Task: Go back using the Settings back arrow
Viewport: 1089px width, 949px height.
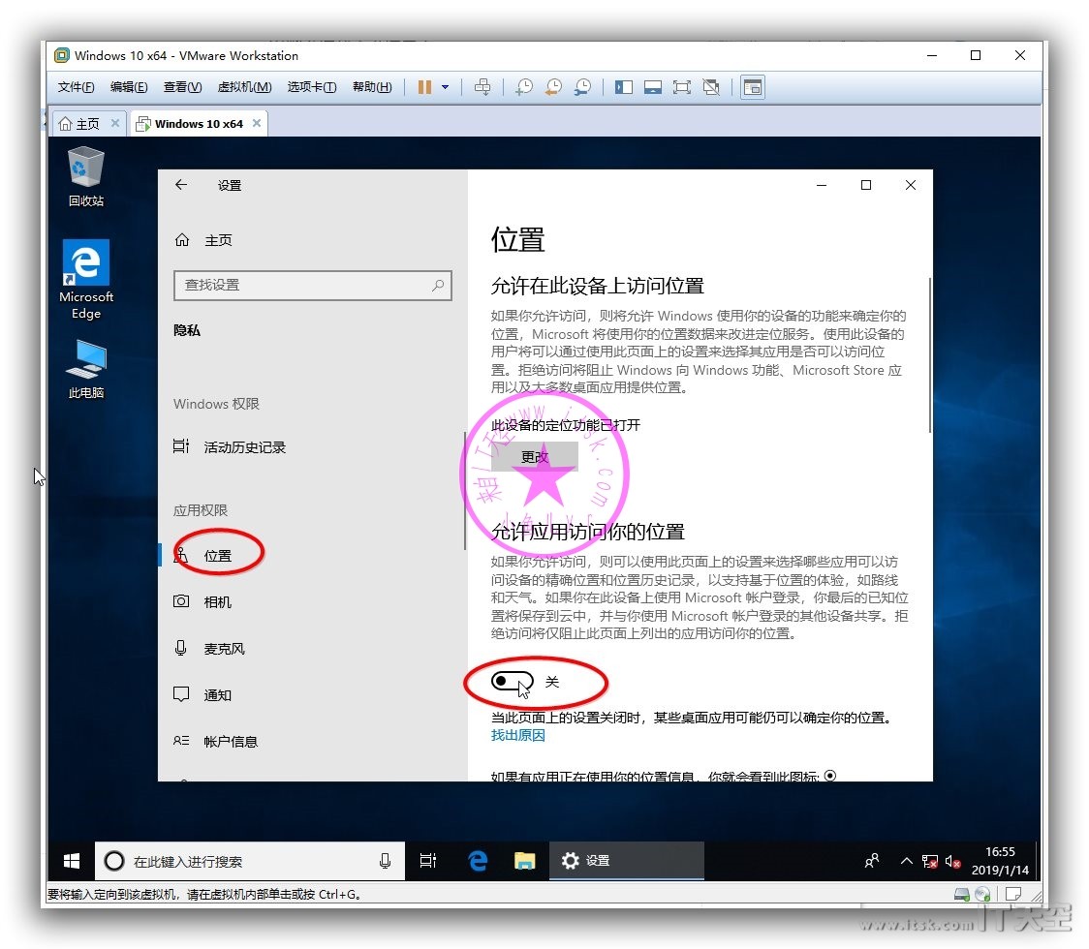Action: click(181, 185)
